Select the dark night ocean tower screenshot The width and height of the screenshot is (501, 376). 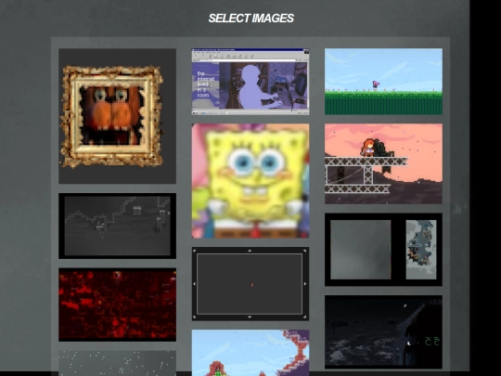tap(383, 331)
